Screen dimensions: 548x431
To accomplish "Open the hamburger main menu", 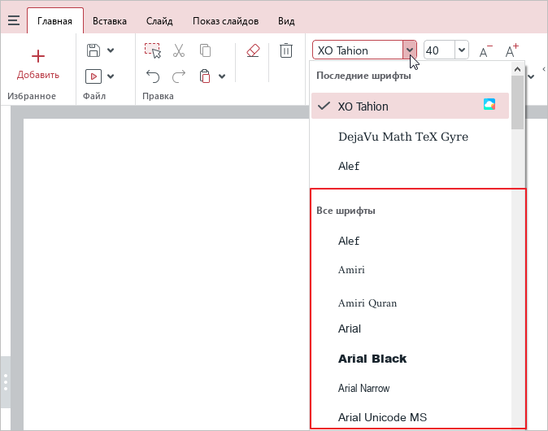I will pyautogui.click(x=13, y=20).
